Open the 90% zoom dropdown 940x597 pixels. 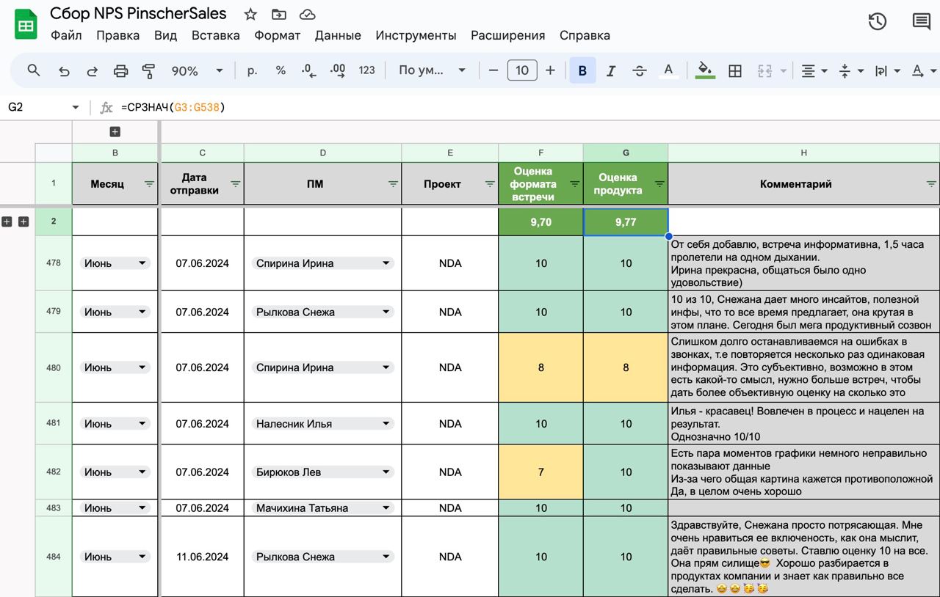click(x=196, y=71)
